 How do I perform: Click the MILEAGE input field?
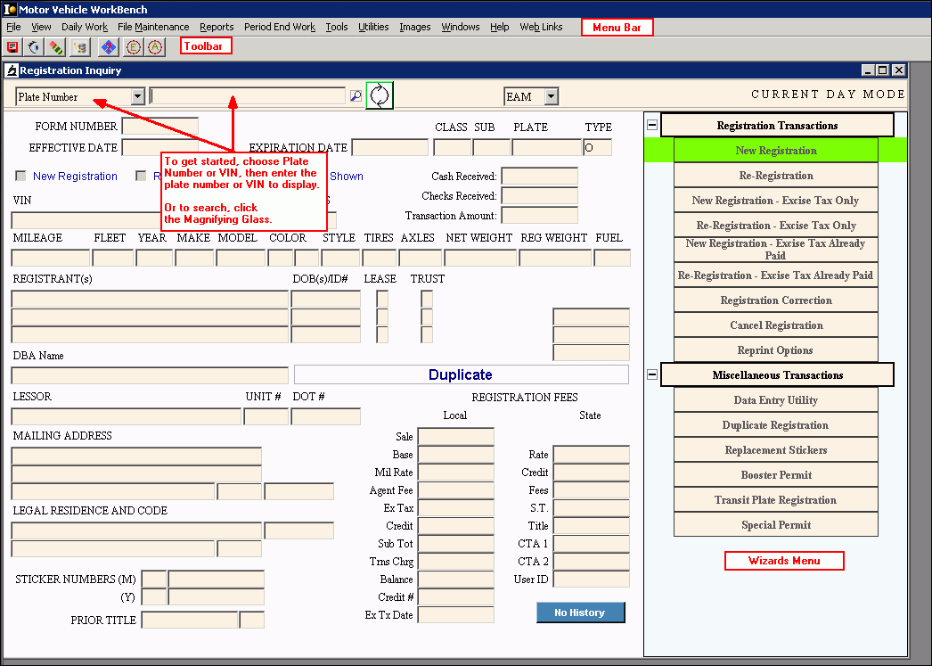[x=51, y=258]
